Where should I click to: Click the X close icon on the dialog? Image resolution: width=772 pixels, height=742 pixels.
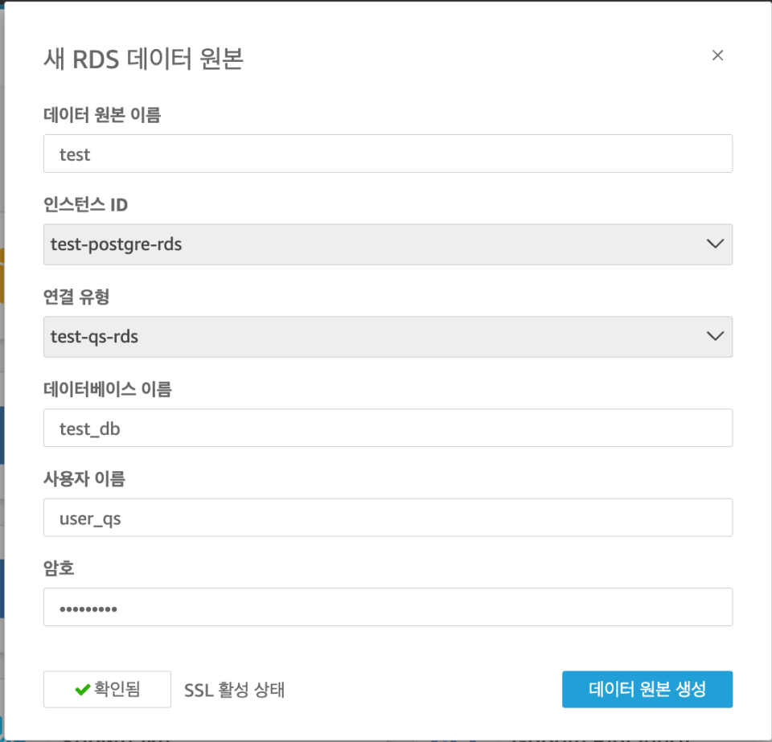(x=717, y=55)
